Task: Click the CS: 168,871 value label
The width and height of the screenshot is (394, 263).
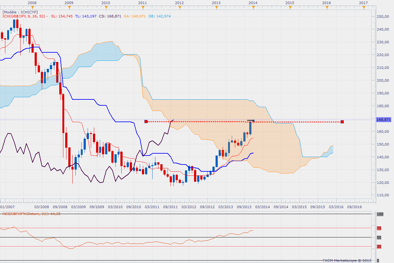Action: coord(110,16)
